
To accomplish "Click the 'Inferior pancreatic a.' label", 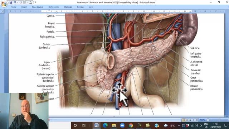I will click(x=196, y=87).
